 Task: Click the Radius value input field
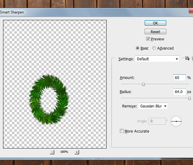179,92
